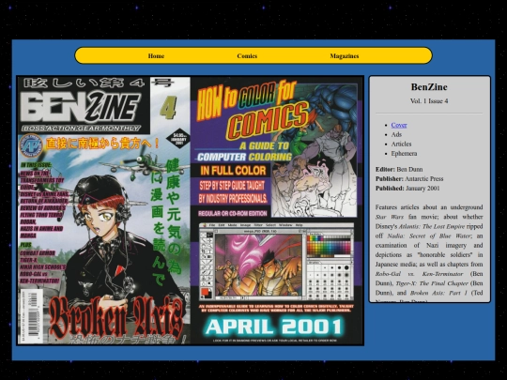This screenshot has height=380, width=507.
Task: Click the 'Vol. 1 Issue 4' subtitle
Action: [x=429, y=101]
